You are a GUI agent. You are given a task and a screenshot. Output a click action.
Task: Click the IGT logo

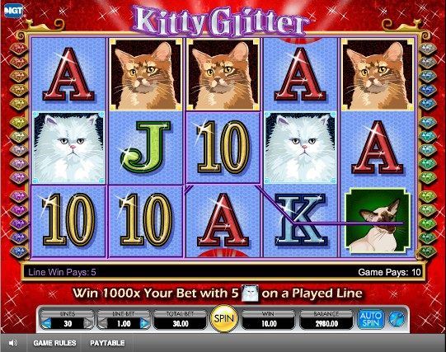tap(13, 11)
